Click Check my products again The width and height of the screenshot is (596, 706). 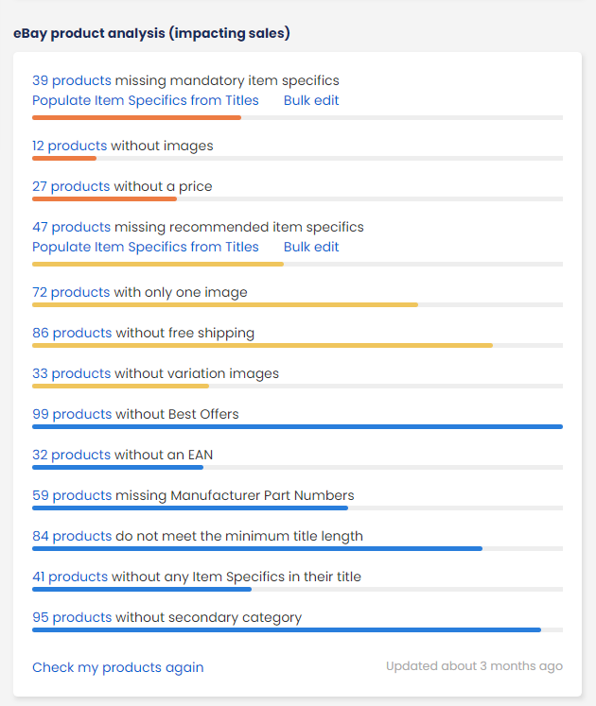click(x=117, y=667)
